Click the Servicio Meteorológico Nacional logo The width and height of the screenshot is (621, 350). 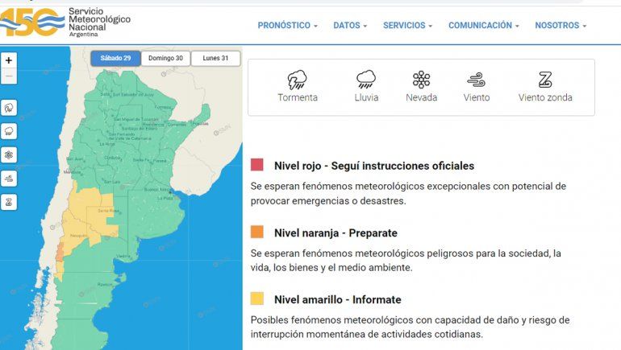[x=65, y=22]
